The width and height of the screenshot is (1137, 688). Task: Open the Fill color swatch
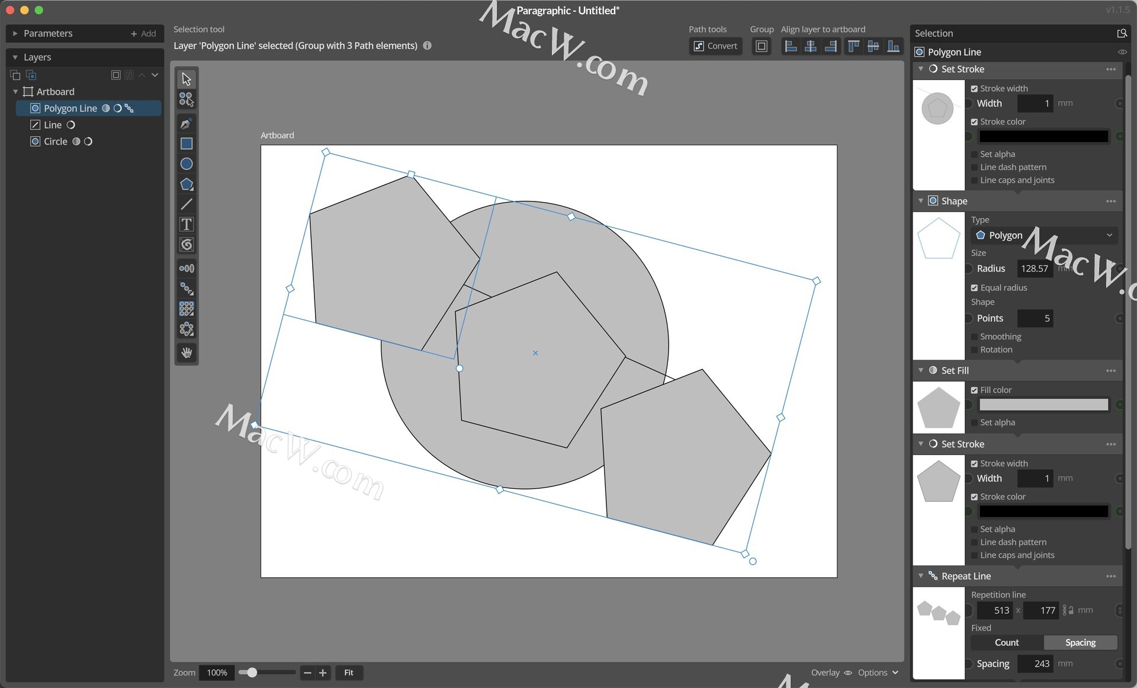(x=1043, y=405)
